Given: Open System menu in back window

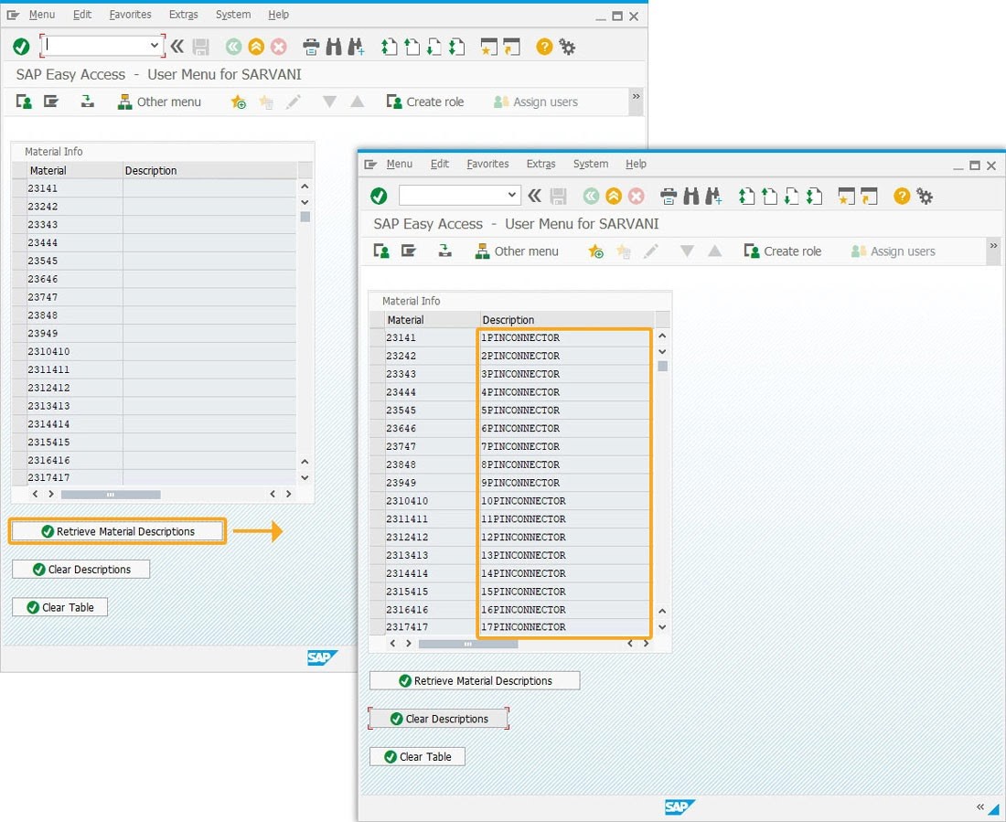Looking at the screenshot, I should 233,15.
